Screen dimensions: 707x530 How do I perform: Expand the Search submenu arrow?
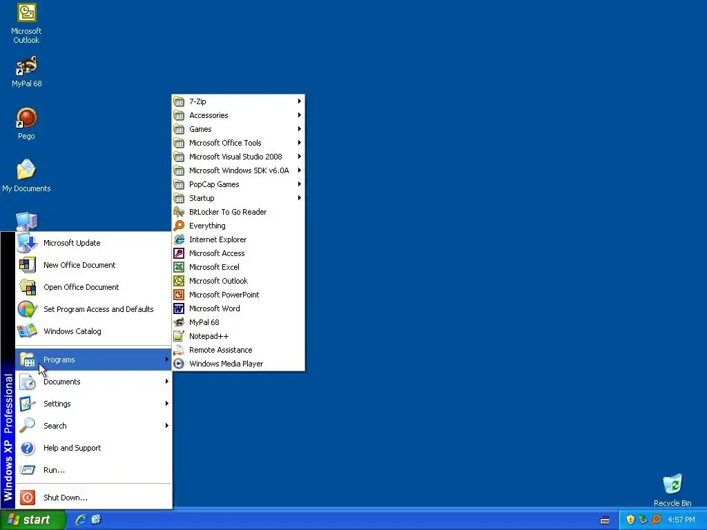(167, 426)
